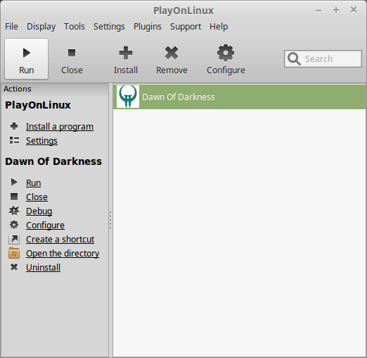Image resolution: width=367 pixels, height=358 pixels.
Task: Click list icon beside sidebar Settings
Action: pyautogui.click(x=14, y=140)
